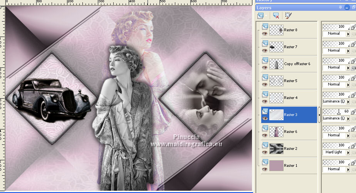Hide the Raster 1 layer
Viewport: 356px width, 193px height.
pos(265,170)
